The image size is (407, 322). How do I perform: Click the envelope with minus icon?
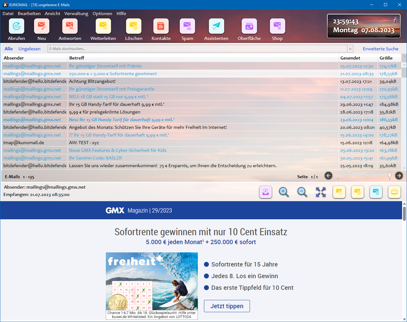(x=358, y=192)
